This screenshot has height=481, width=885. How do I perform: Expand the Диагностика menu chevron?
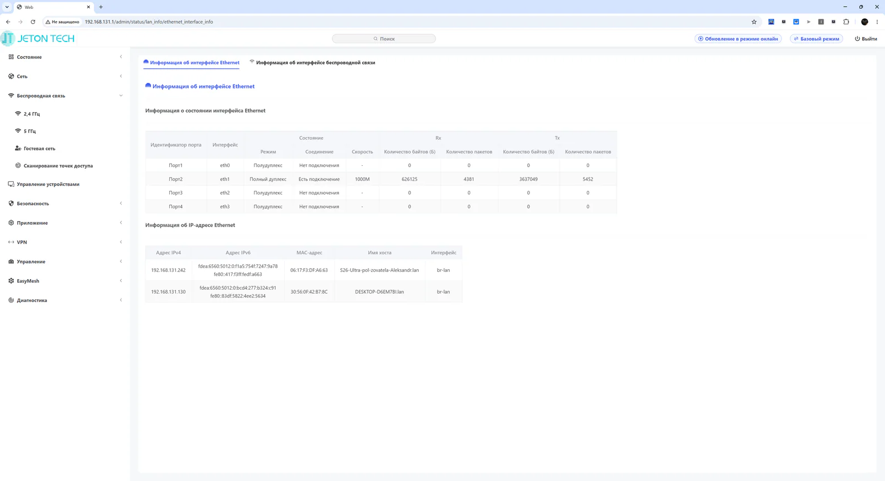click(x=121, y=300)
